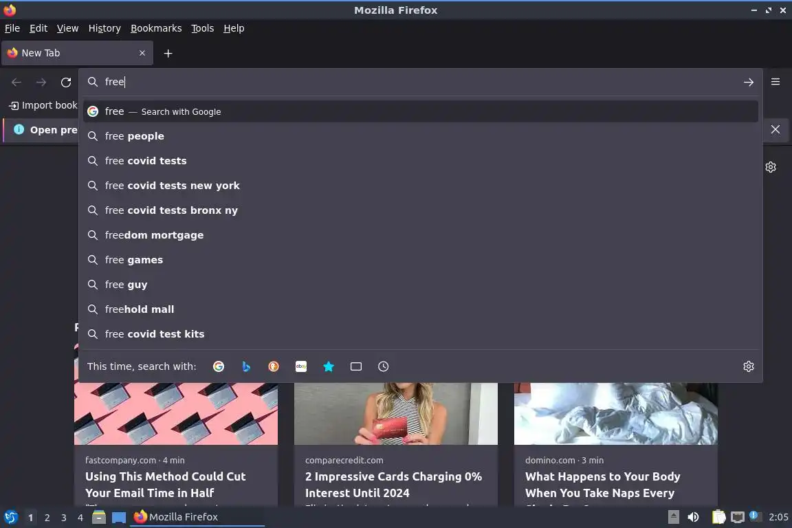The image size is (792, 528).
Task: Click the clipboard icon in system tray
Action: pos(718,517)
